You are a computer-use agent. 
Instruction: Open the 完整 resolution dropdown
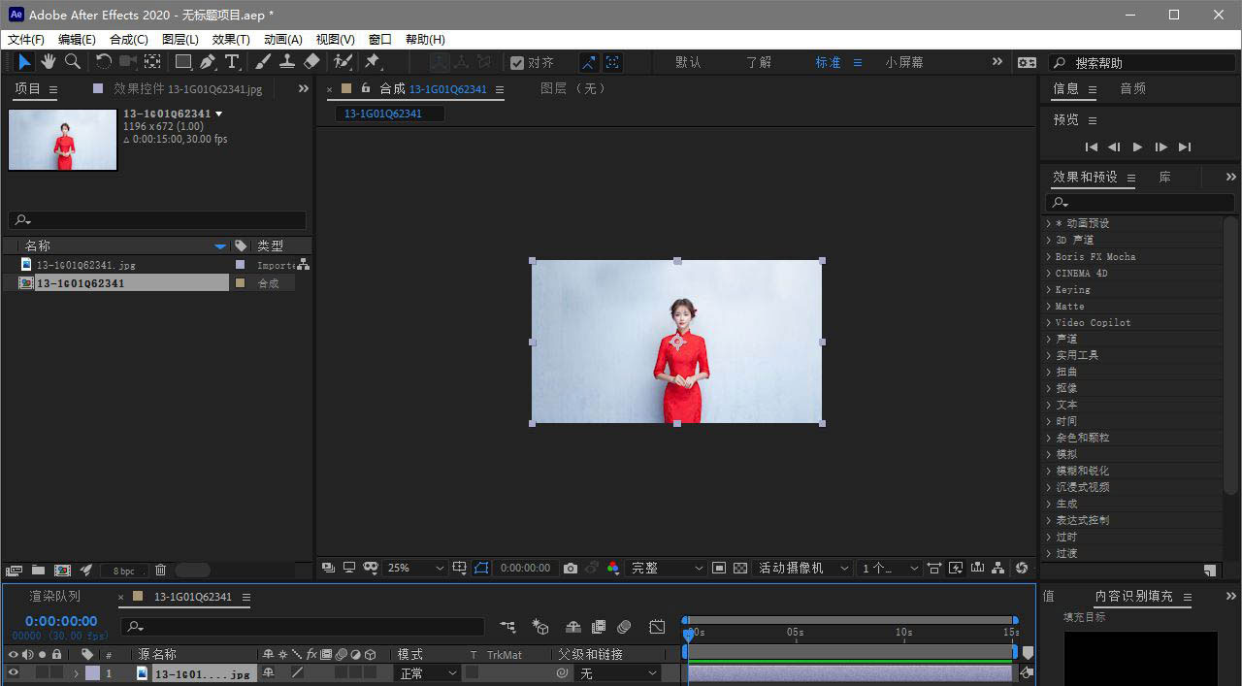(666, 568)
